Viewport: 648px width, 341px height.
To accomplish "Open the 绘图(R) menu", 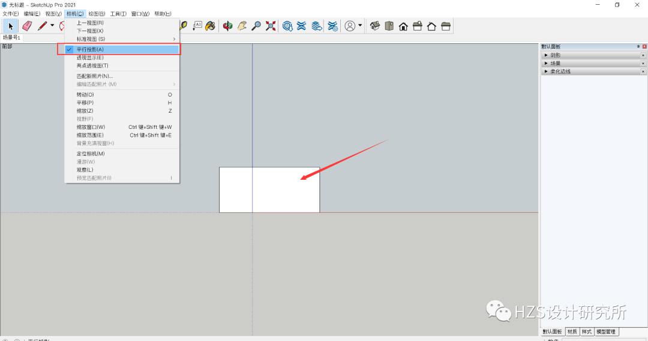I will [x=97, y=14].
